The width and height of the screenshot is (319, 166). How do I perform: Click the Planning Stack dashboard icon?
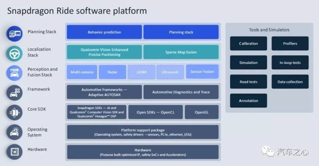[15, 34]
